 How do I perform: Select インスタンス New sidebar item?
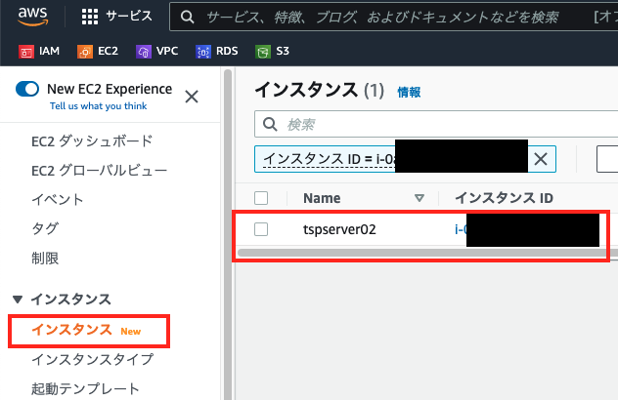click(86, 330)
